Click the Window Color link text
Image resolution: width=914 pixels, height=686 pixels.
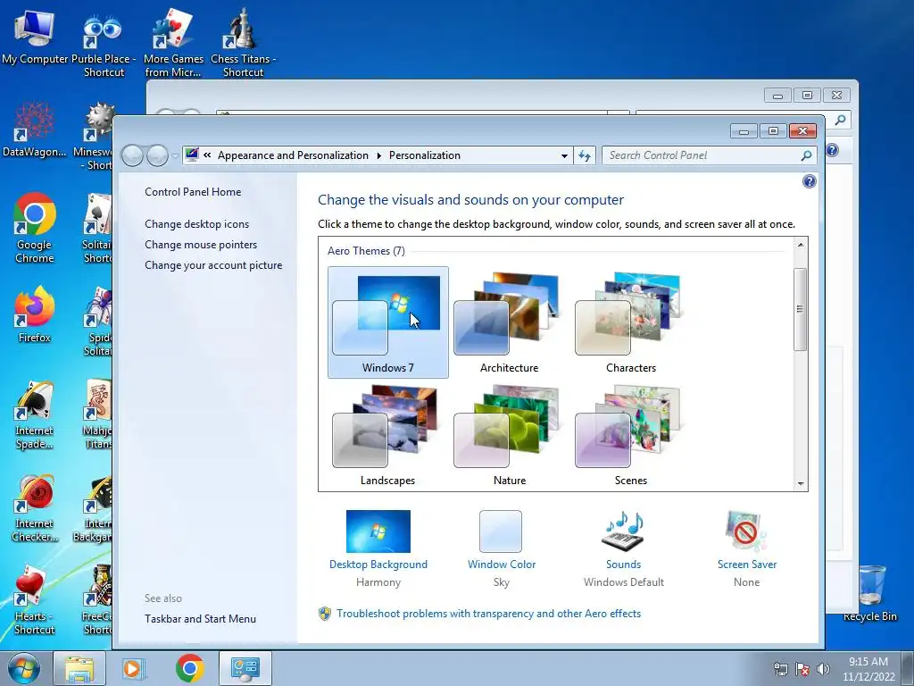tap(502, 565)
